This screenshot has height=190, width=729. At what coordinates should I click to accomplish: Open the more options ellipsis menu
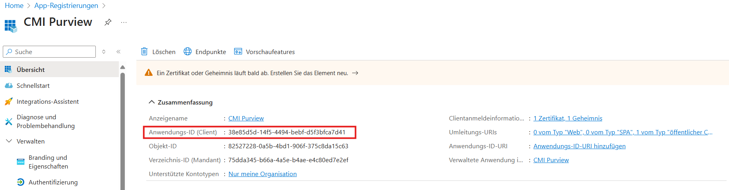click(x=124, y=22)
